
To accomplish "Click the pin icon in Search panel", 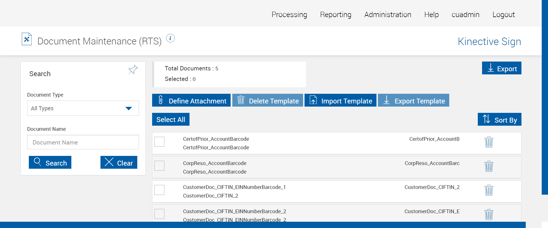I will tap(133, 70).
